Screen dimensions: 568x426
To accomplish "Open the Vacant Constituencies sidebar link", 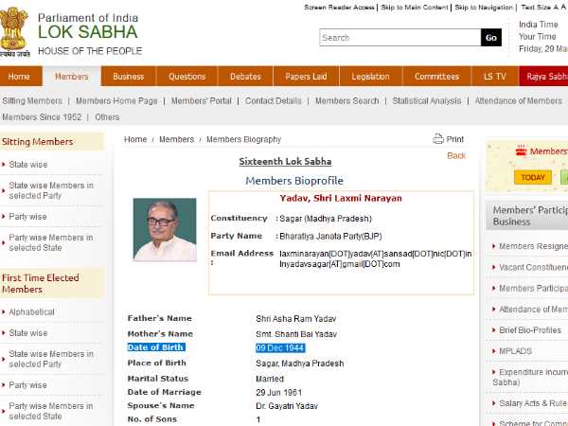I will [533, 267].
